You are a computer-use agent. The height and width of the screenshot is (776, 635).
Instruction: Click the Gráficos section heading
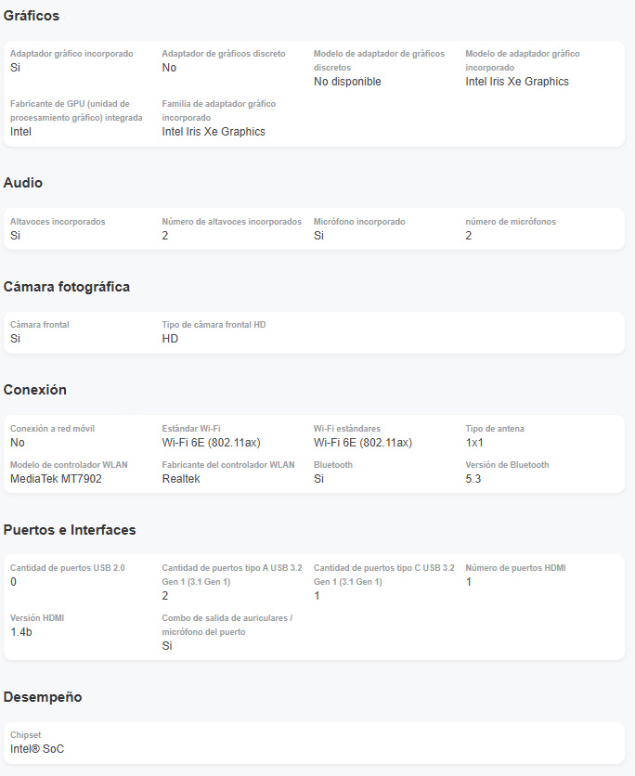coord(32,16)
